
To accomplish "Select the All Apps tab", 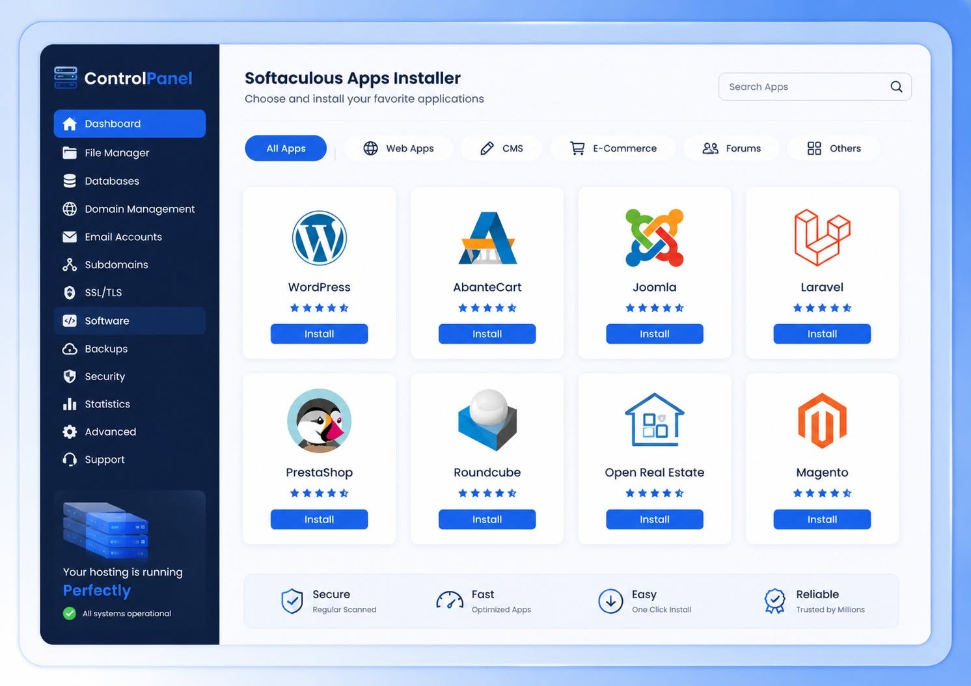I will coord(286,148).
